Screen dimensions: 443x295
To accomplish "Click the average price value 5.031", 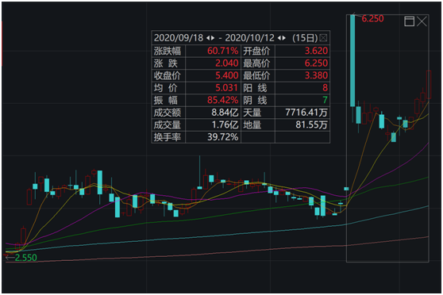I will [x=226, y=88].
